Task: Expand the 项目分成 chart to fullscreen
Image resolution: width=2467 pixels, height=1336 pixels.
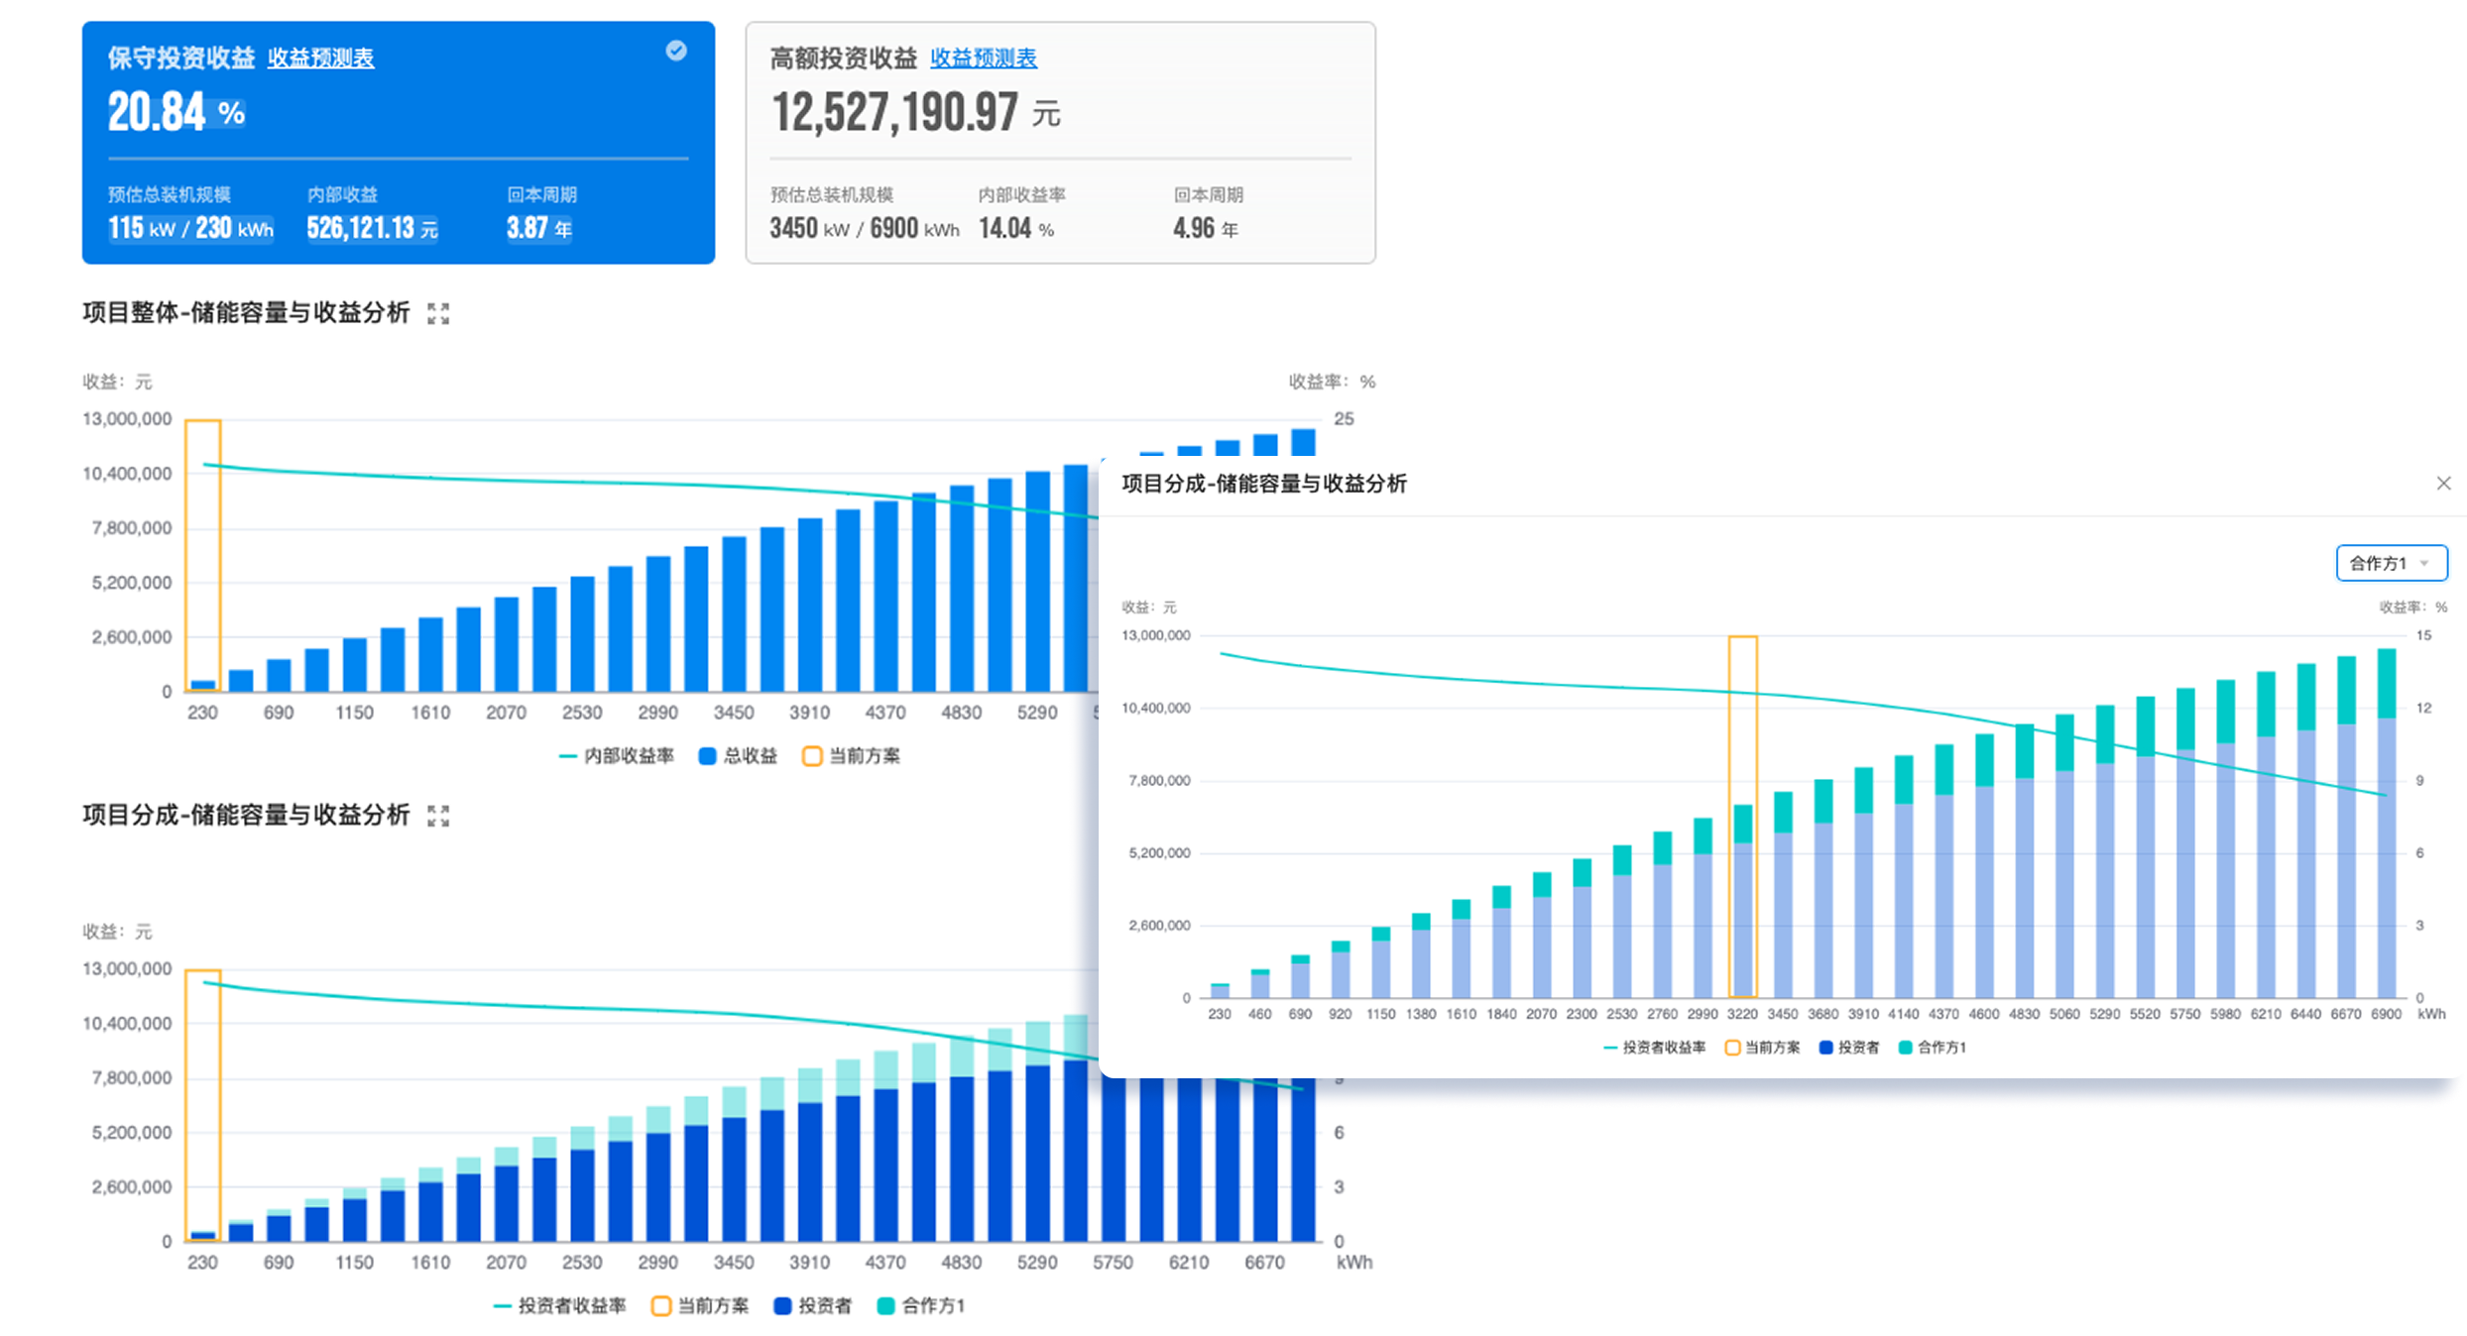Action: [438, 816]
